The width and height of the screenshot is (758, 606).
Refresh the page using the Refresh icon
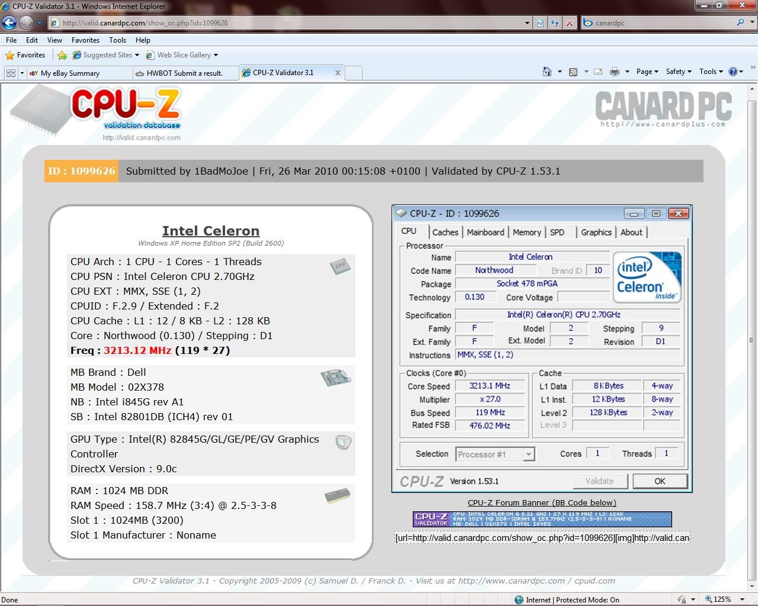555,23
